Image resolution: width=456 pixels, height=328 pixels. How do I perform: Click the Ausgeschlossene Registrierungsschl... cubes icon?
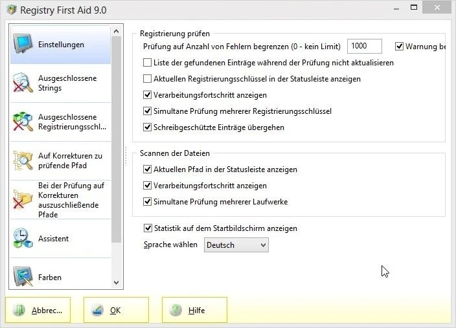point(23,122)
